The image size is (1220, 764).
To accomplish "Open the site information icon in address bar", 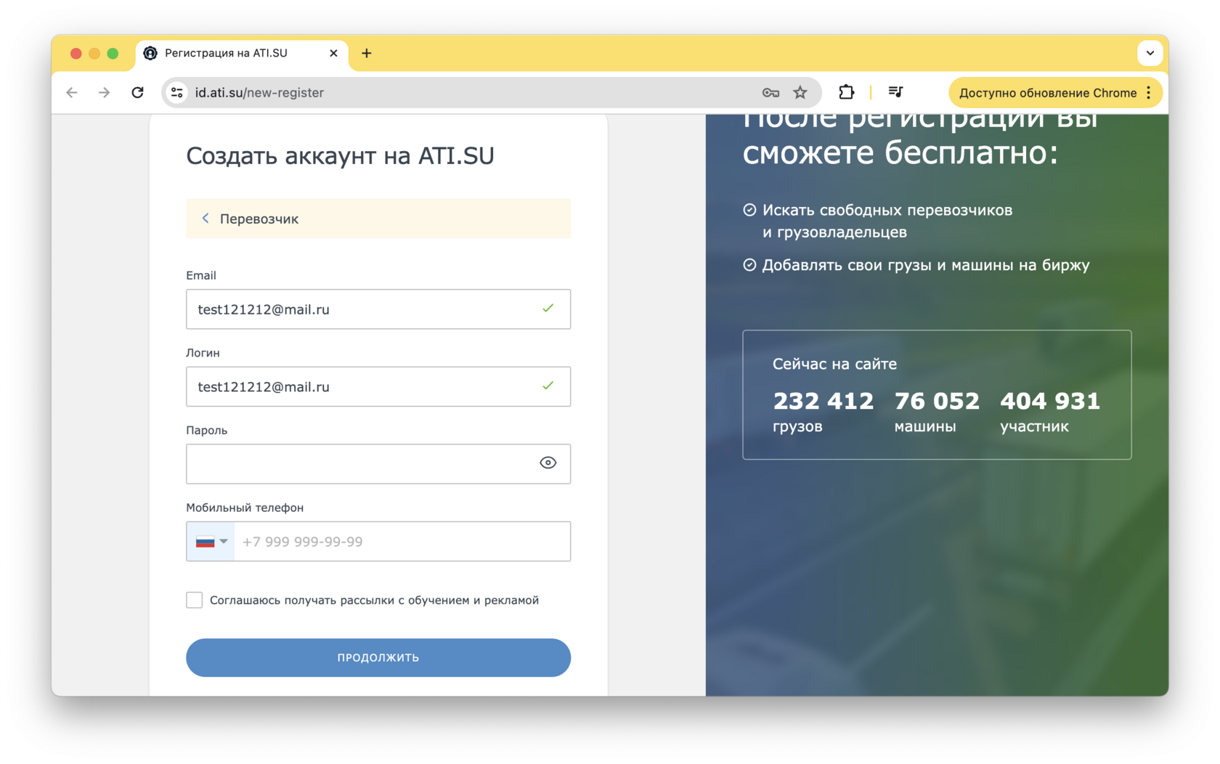I will [x=176, y=92].
